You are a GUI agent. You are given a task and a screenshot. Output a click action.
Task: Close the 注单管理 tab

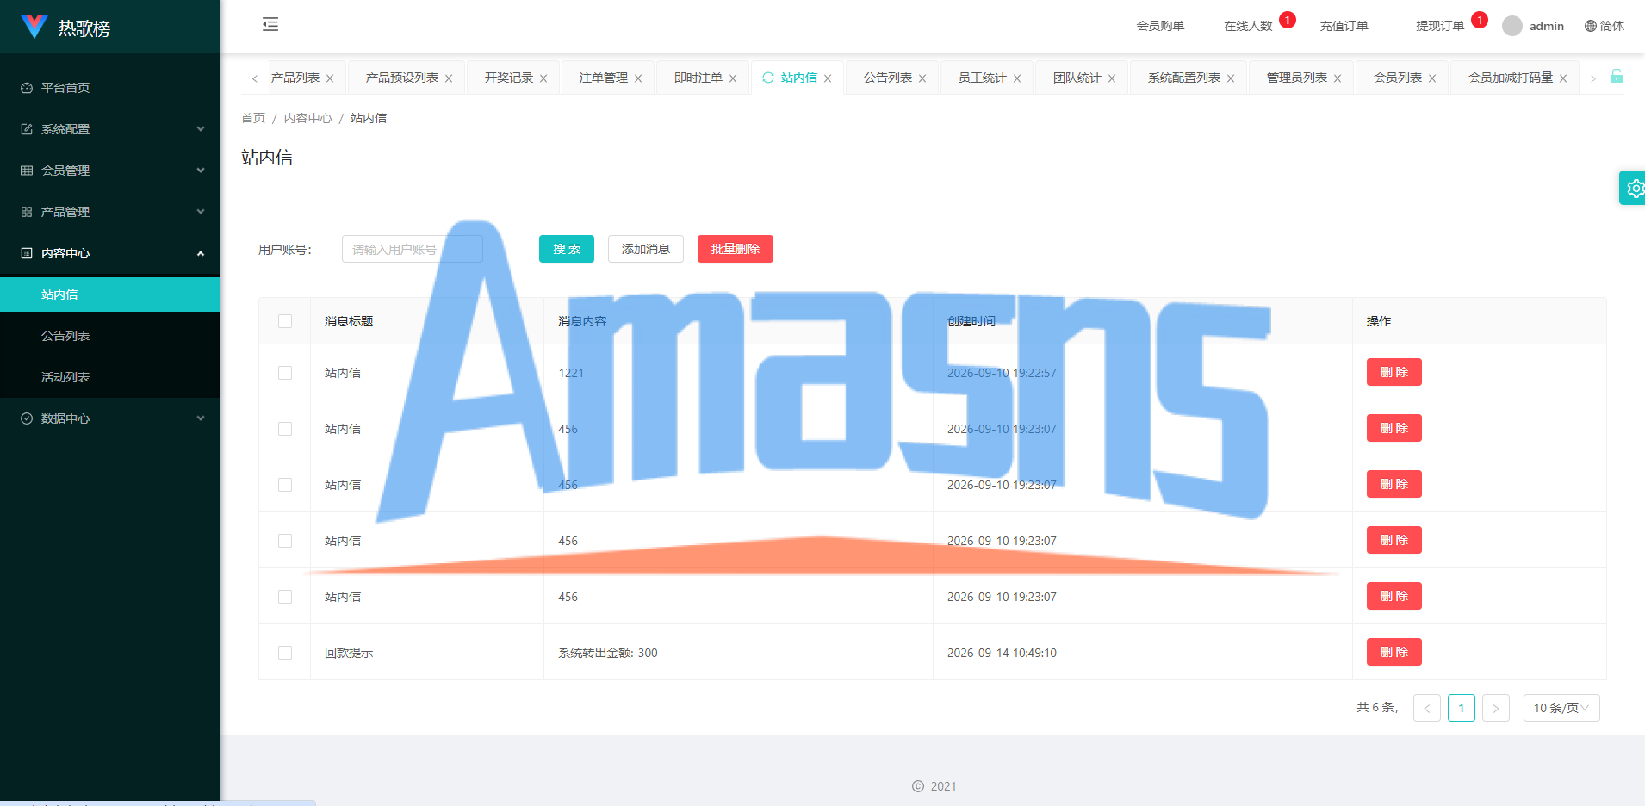[x=638, y=78]
